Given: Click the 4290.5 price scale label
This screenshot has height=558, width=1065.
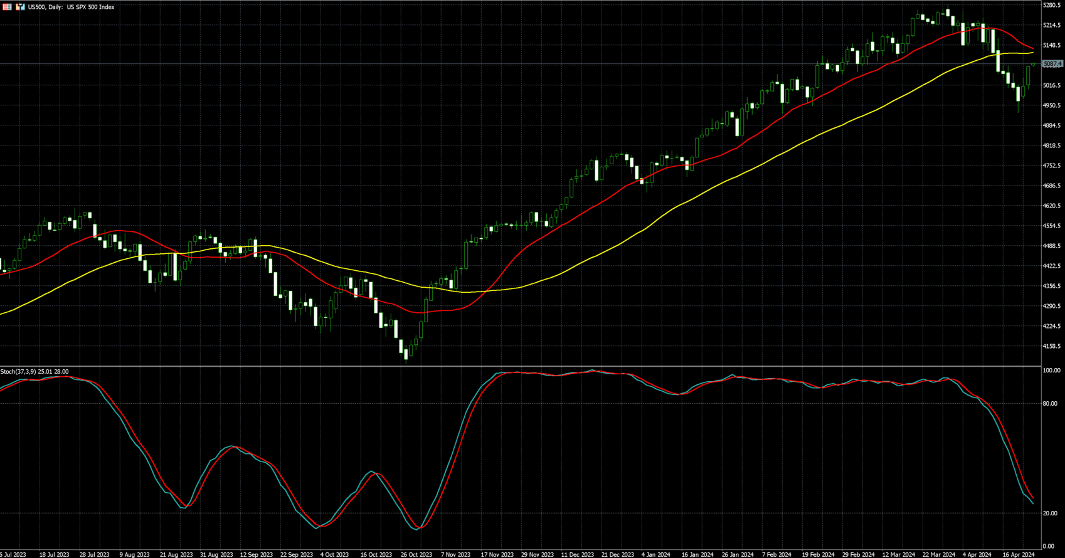Looking at the screenshot, I should (1052, 306).
